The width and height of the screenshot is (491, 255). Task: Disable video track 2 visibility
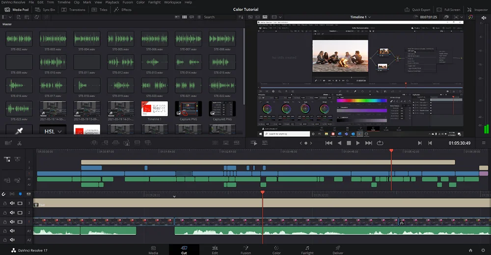[x=20, y=213]
